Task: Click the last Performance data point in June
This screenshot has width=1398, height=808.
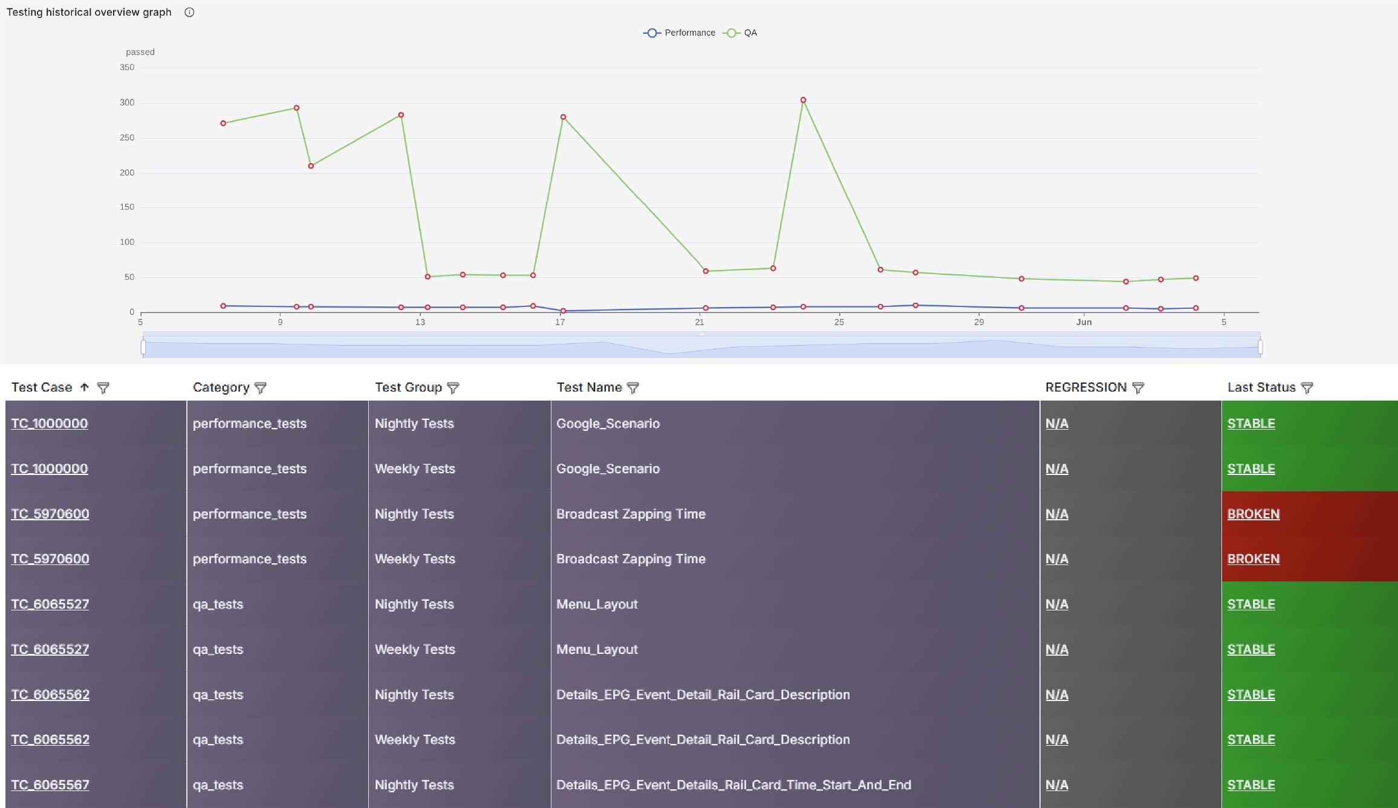Action: click(1195, 308)
